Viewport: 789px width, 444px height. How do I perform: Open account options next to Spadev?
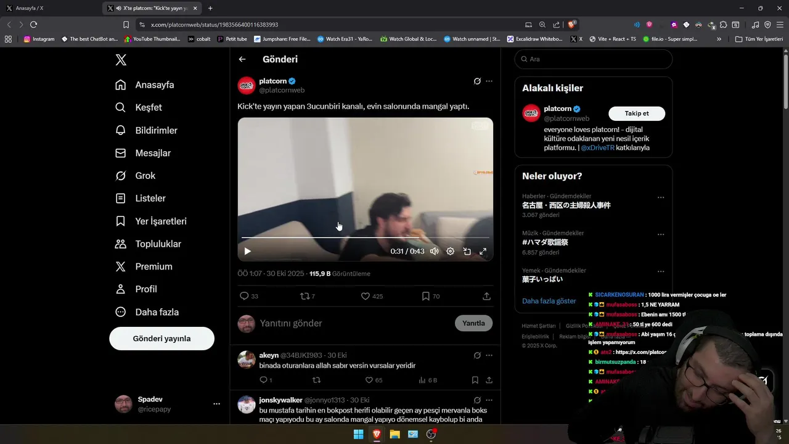click(216, 404)
